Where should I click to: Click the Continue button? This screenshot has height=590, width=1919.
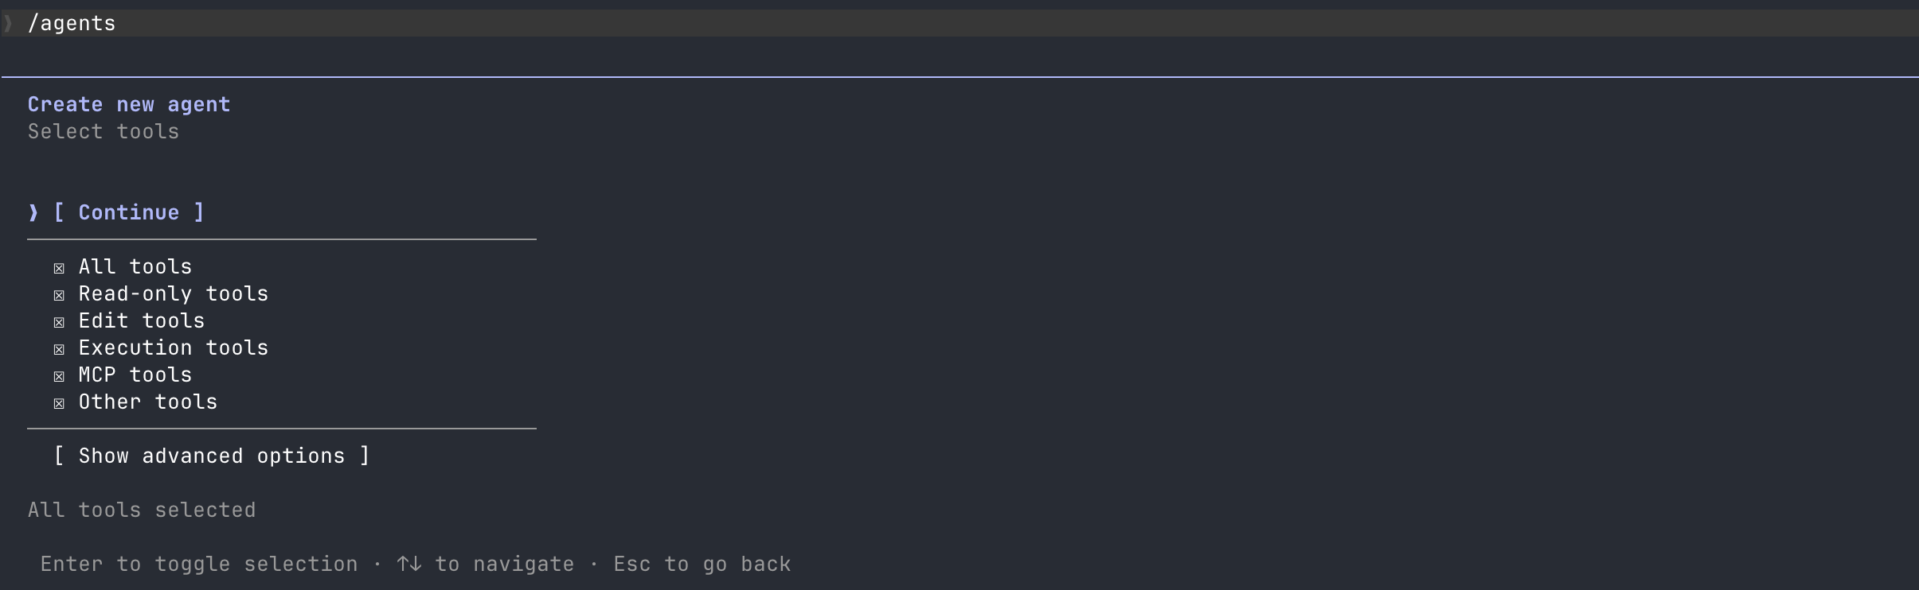[129, 212]
